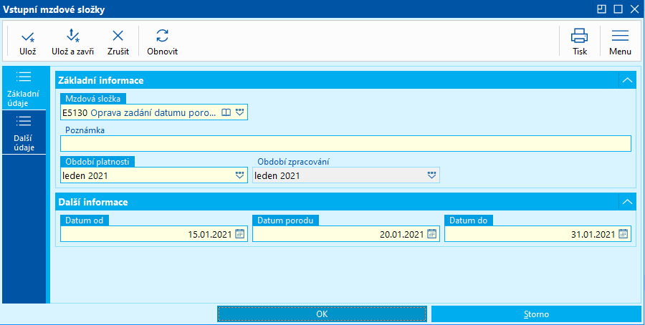Open calendar picker for Datum do
The width and height of the screenshot is (645, 325).
tap(623, 234)
